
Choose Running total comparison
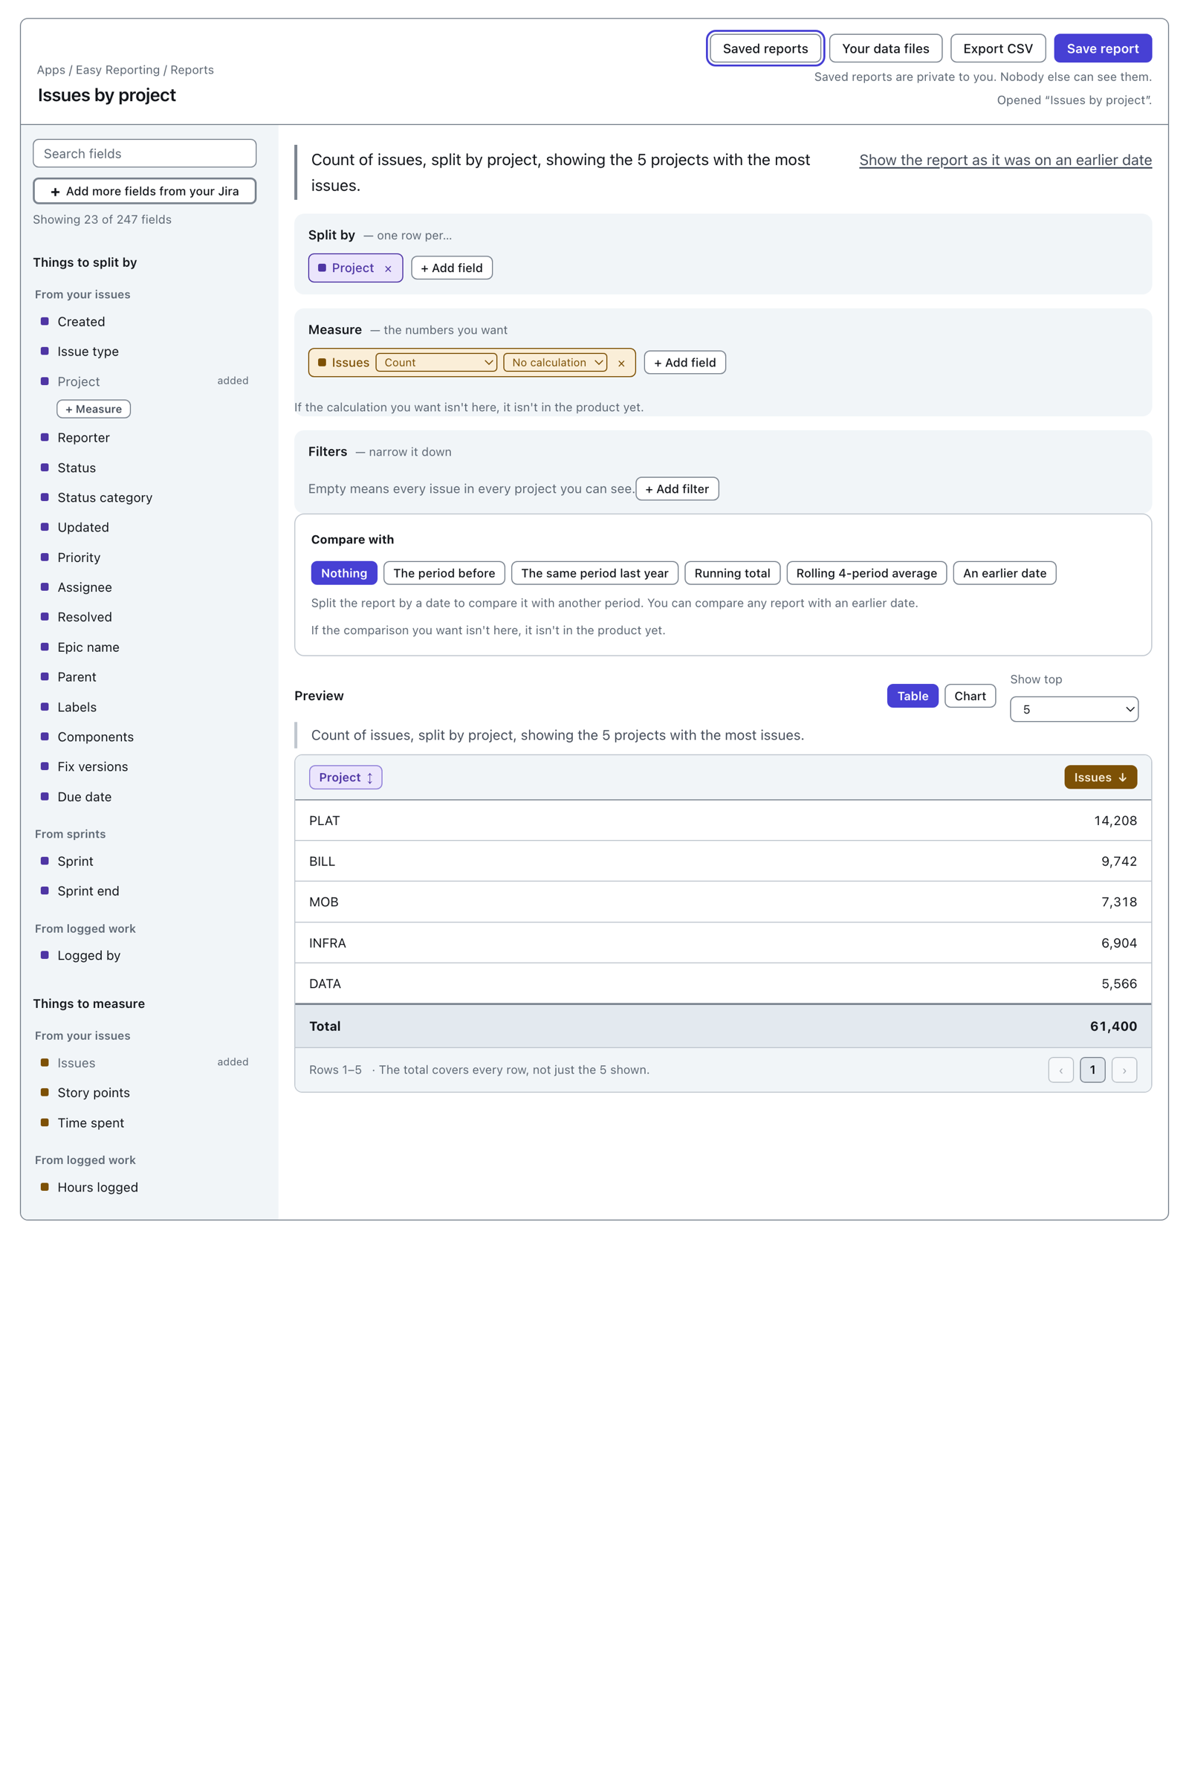(x=732, y=573)
